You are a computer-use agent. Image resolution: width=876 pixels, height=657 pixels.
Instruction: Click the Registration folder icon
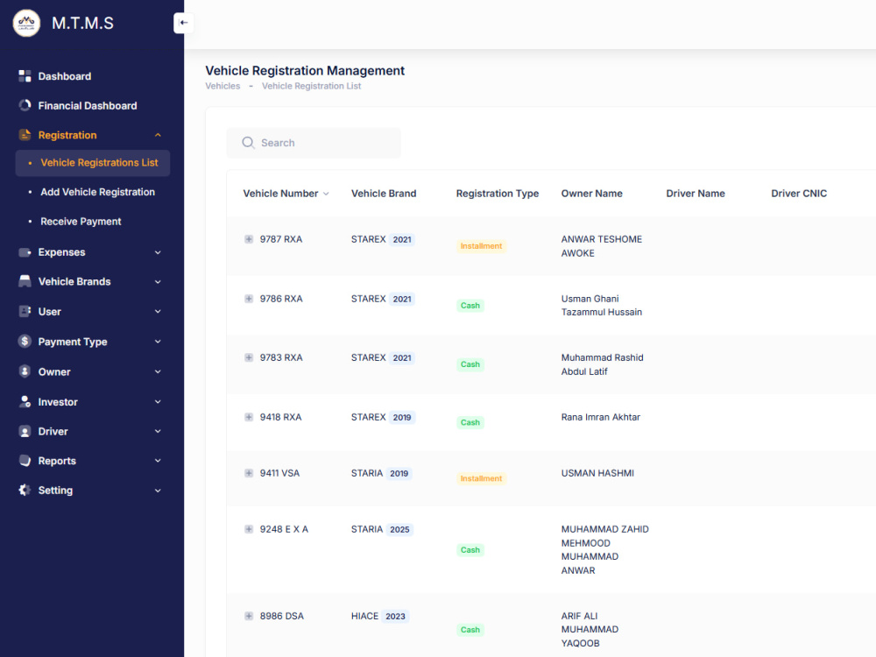point(25,135)
